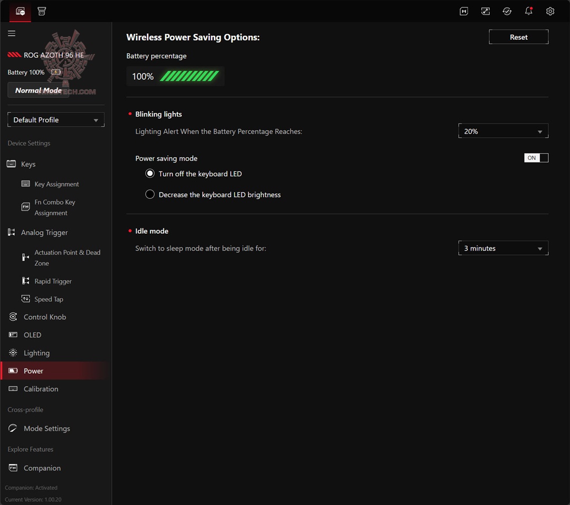Screen dimensions: 570x505
Task: Click 'Blinking lights' heading
Action: (x=158, y=114)
